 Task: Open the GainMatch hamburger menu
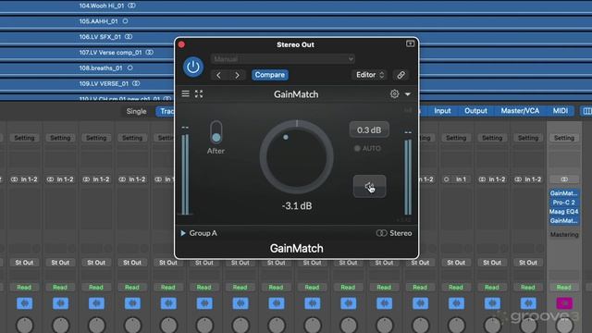click(x=185, y=93)
